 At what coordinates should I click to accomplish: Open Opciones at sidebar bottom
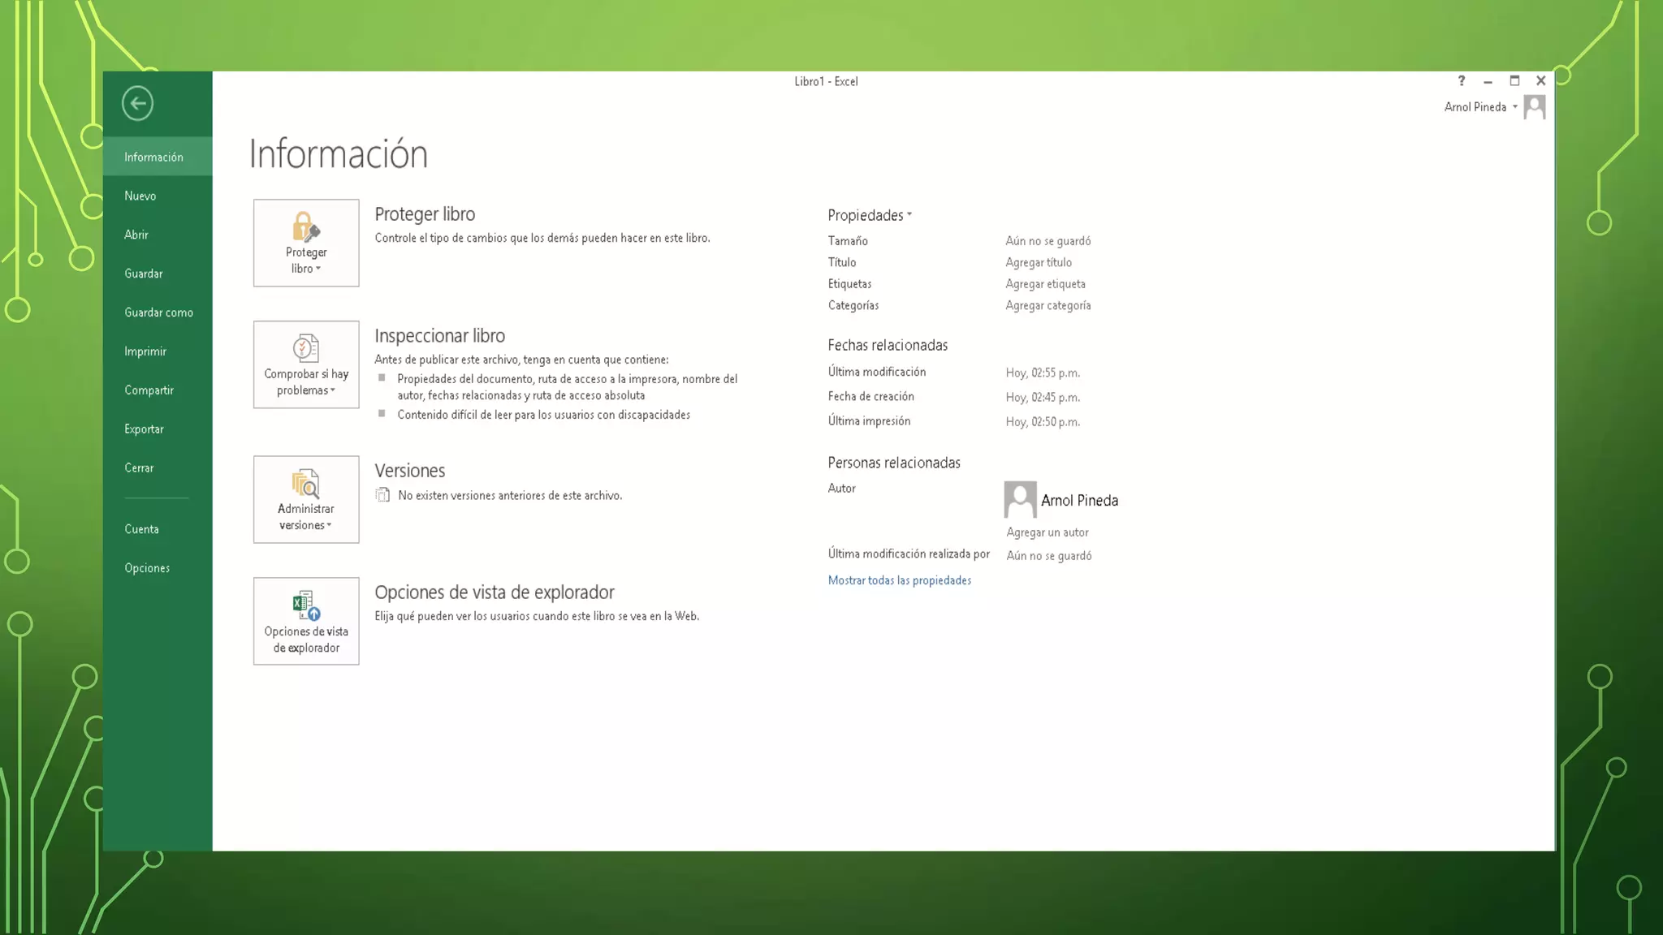coord(147,568)
